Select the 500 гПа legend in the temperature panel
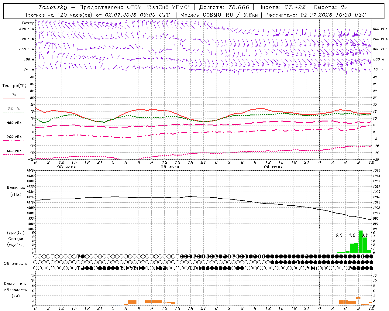This screenshot has width=389, height=311. point(14,151)
